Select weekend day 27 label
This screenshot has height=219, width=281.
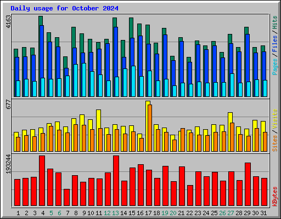pos(231,213)
